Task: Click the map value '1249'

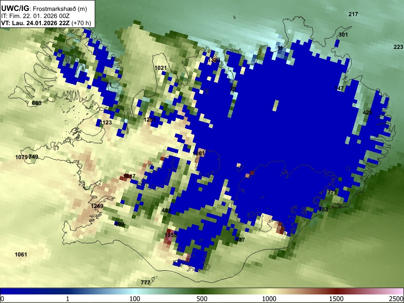Action: 97,206
